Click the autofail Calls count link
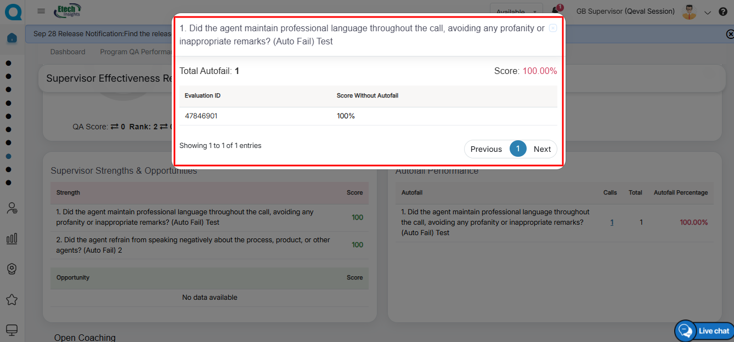This screenshot has height=342, width=734. coord(612,223)
